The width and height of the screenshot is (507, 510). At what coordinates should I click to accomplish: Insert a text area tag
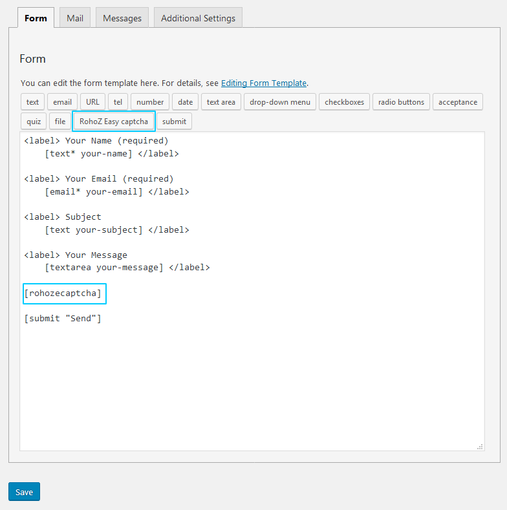click(x=221, y=101)
